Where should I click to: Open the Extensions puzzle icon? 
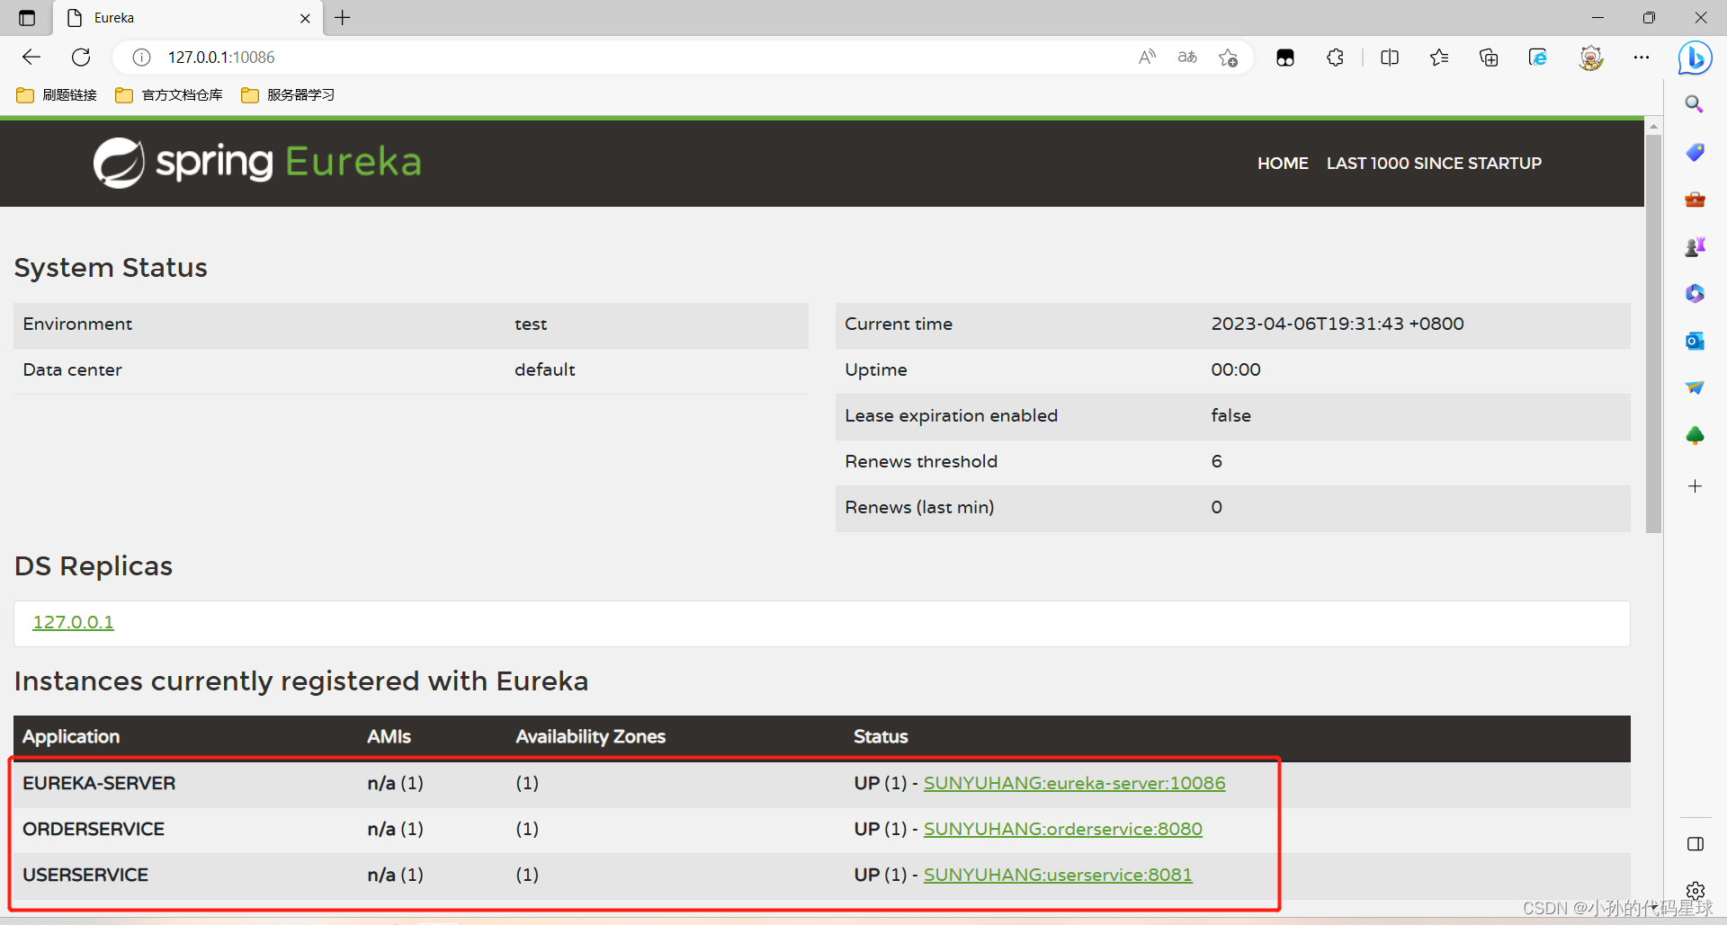1336,58
